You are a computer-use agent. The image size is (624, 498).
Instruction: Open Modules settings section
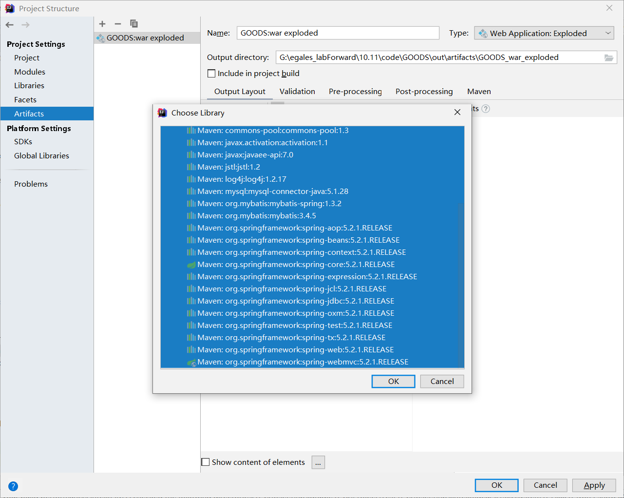point(30,72)
